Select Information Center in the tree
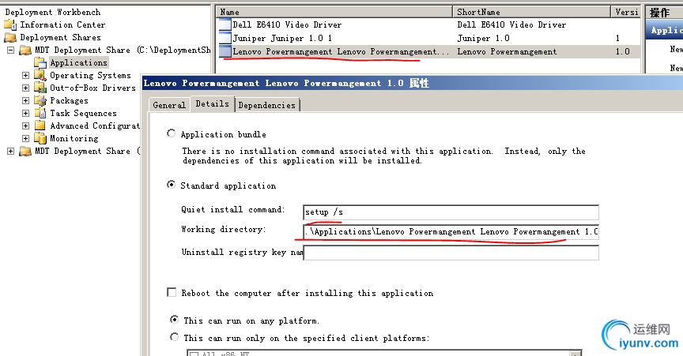Screen dimensions: 683x356 pos(62,24)
